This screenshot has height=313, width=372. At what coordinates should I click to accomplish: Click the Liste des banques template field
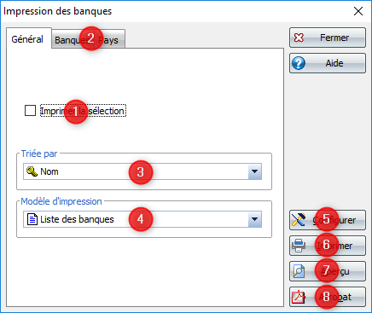(142, 219)
